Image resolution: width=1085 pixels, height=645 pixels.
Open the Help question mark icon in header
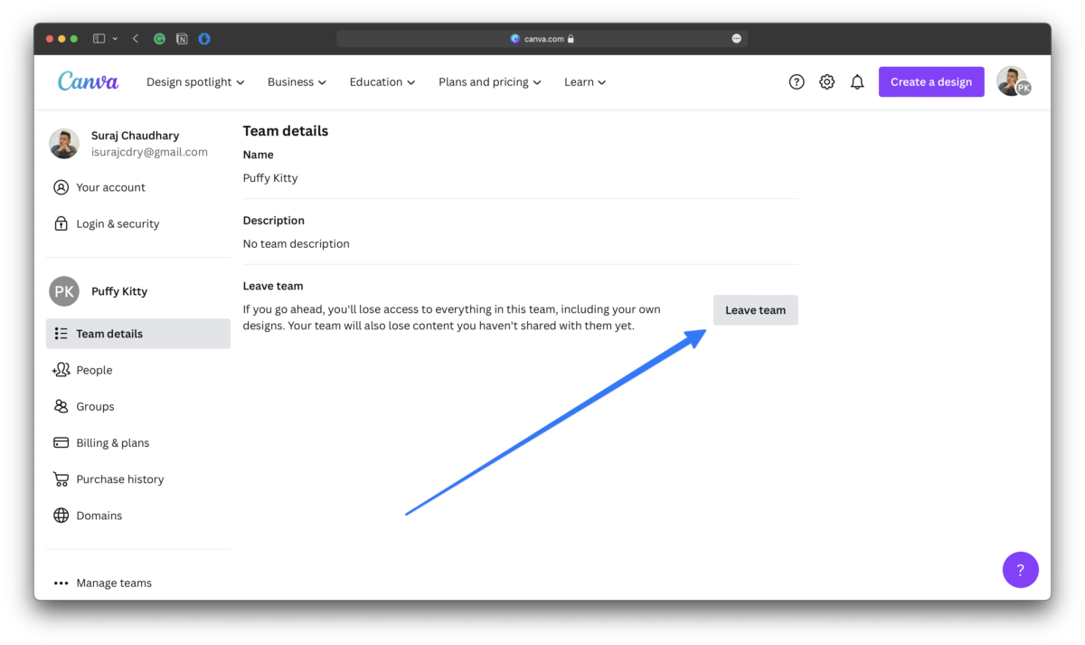pyautogui.click(x=797, y=82)
